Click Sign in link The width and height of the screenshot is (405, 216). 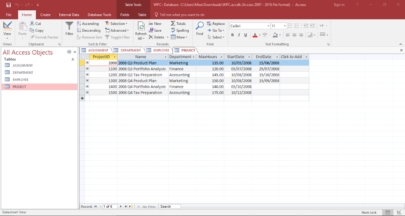(339, 5)
